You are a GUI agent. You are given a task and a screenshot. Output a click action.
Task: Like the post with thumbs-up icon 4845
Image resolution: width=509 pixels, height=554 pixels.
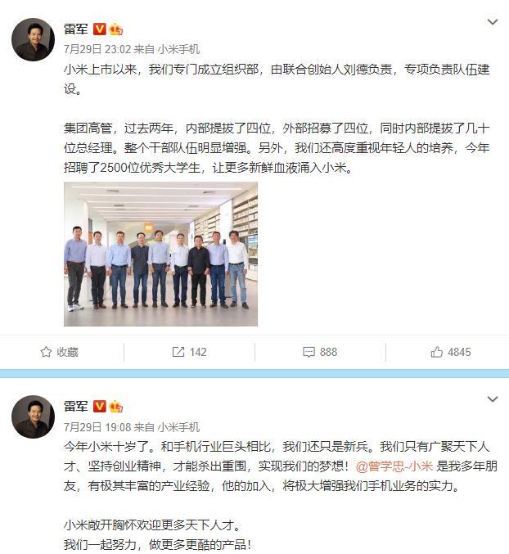437,352
